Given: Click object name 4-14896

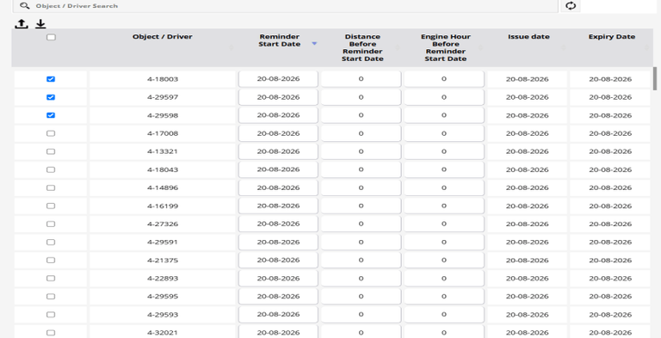Looking at the screenshot, I should [163, 188].
